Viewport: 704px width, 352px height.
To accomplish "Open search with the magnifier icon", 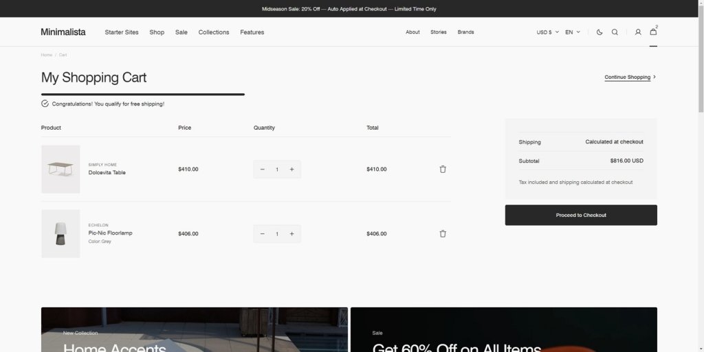I will tap(615, 32).
